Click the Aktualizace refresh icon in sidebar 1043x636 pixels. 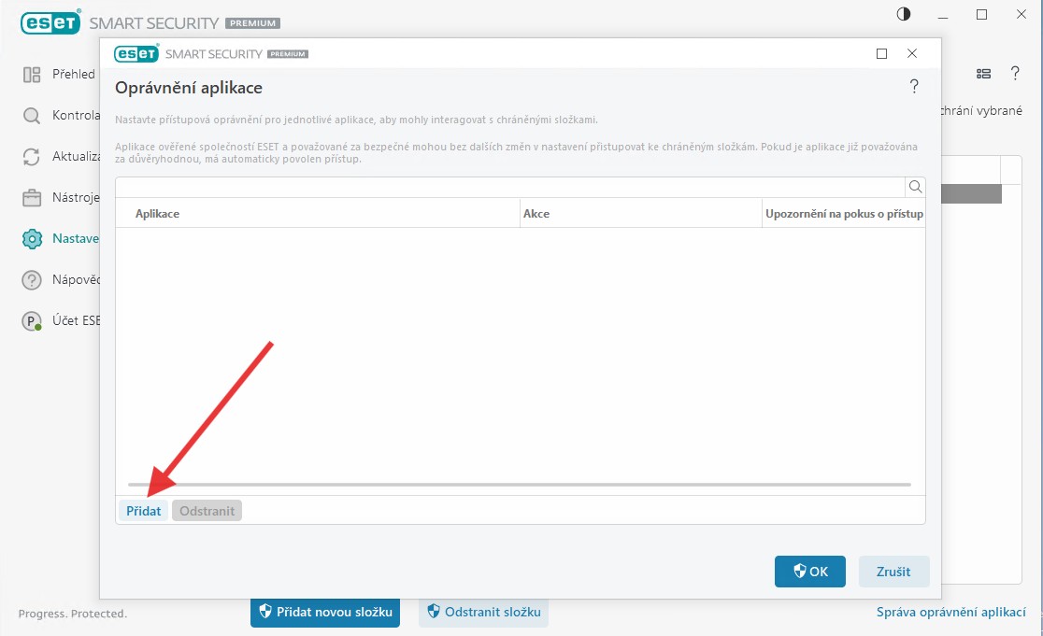coord(32,156)
